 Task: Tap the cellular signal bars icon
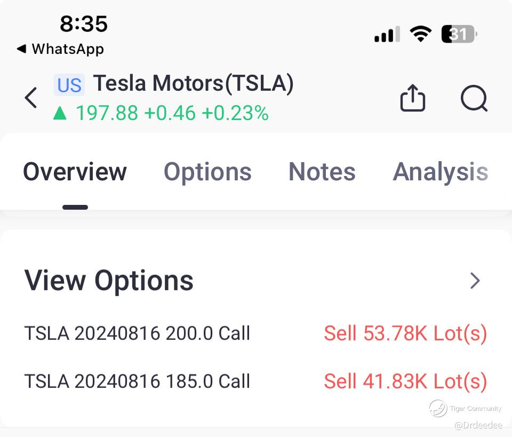pyautogui.click(x=387, y=35)
